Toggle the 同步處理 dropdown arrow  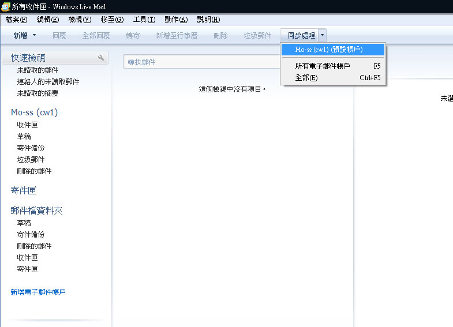pos(323,35)
